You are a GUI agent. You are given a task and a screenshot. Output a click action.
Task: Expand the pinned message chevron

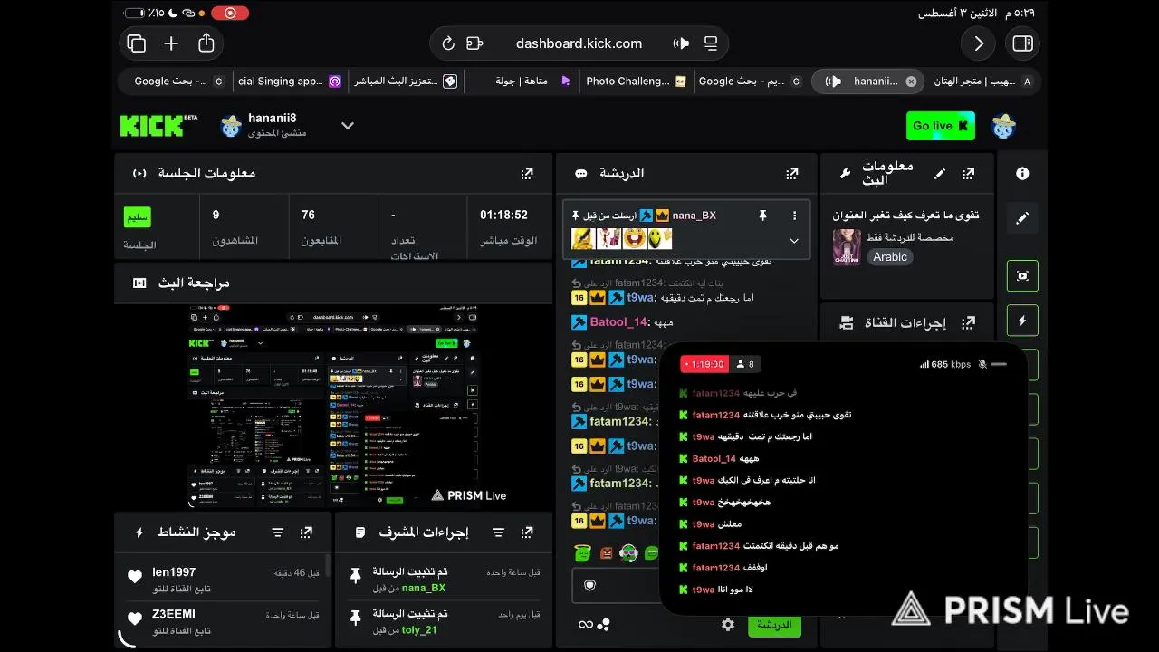point(794,241)
